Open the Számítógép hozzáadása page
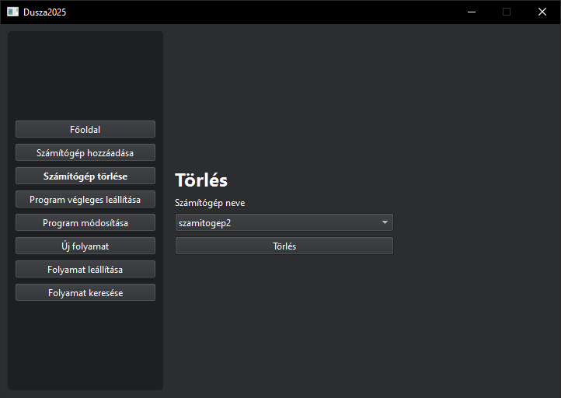The image size is (561, 398). coord(85,152)
